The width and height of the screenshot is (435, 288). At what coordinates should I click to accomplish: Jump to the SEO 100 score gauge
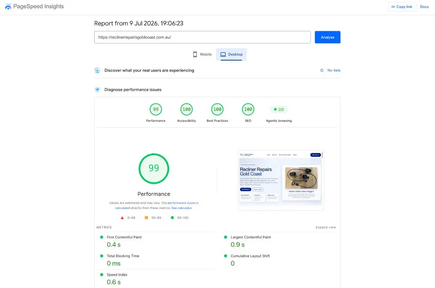(x=248, y=109)
